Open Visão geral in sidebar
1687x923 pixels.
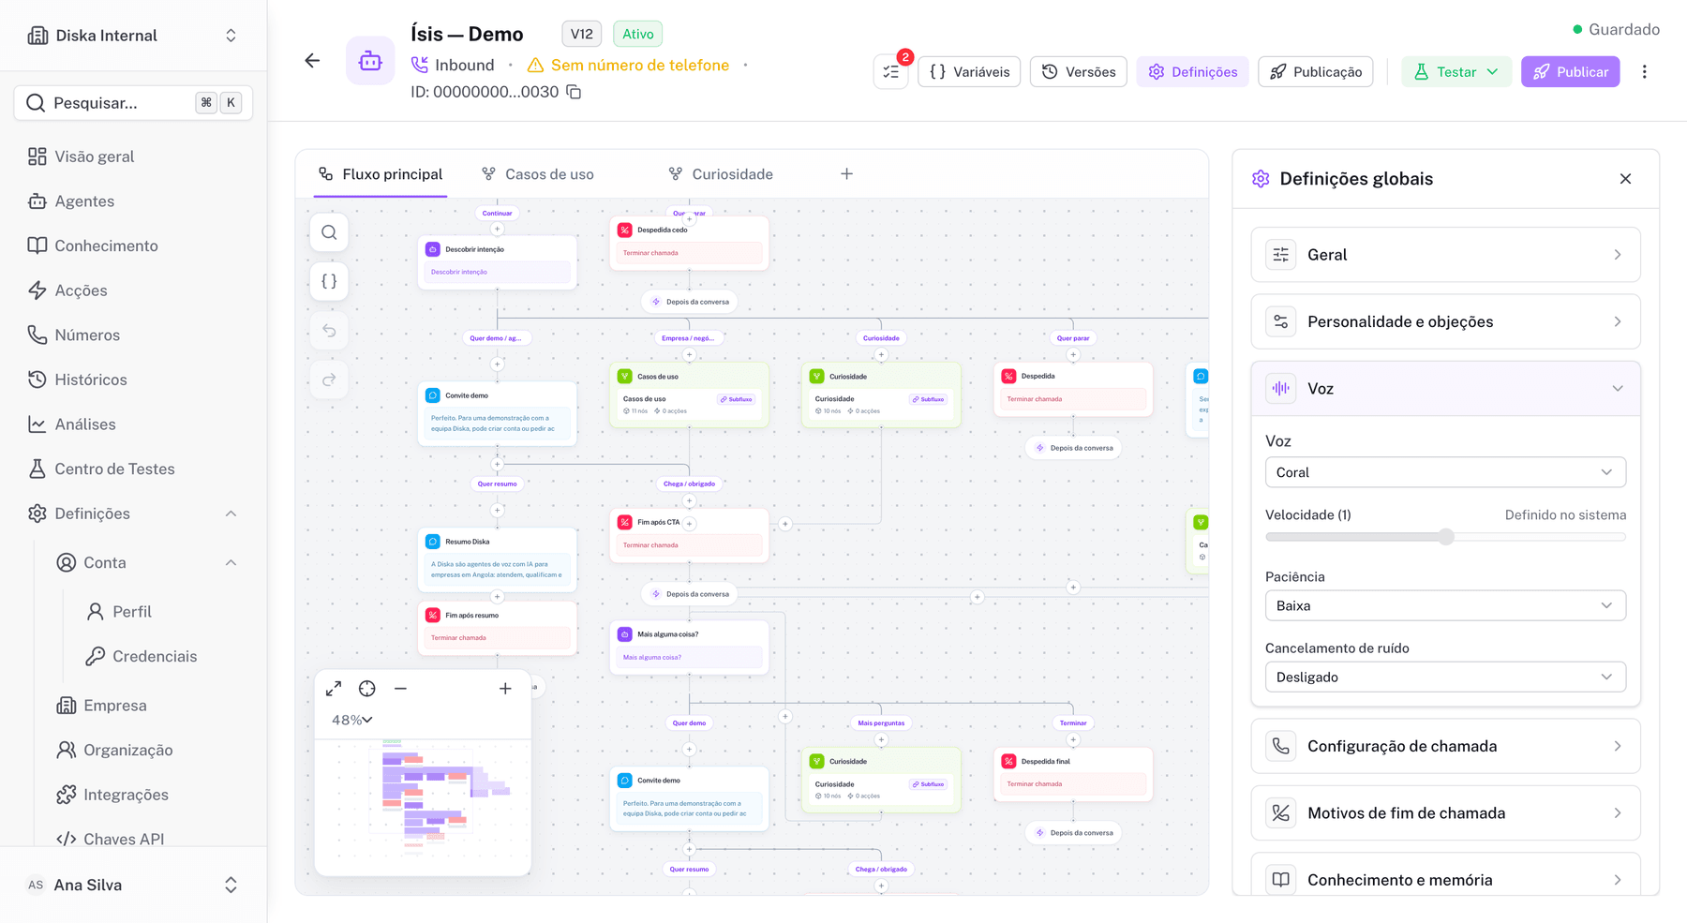click(x=133, y=156)
